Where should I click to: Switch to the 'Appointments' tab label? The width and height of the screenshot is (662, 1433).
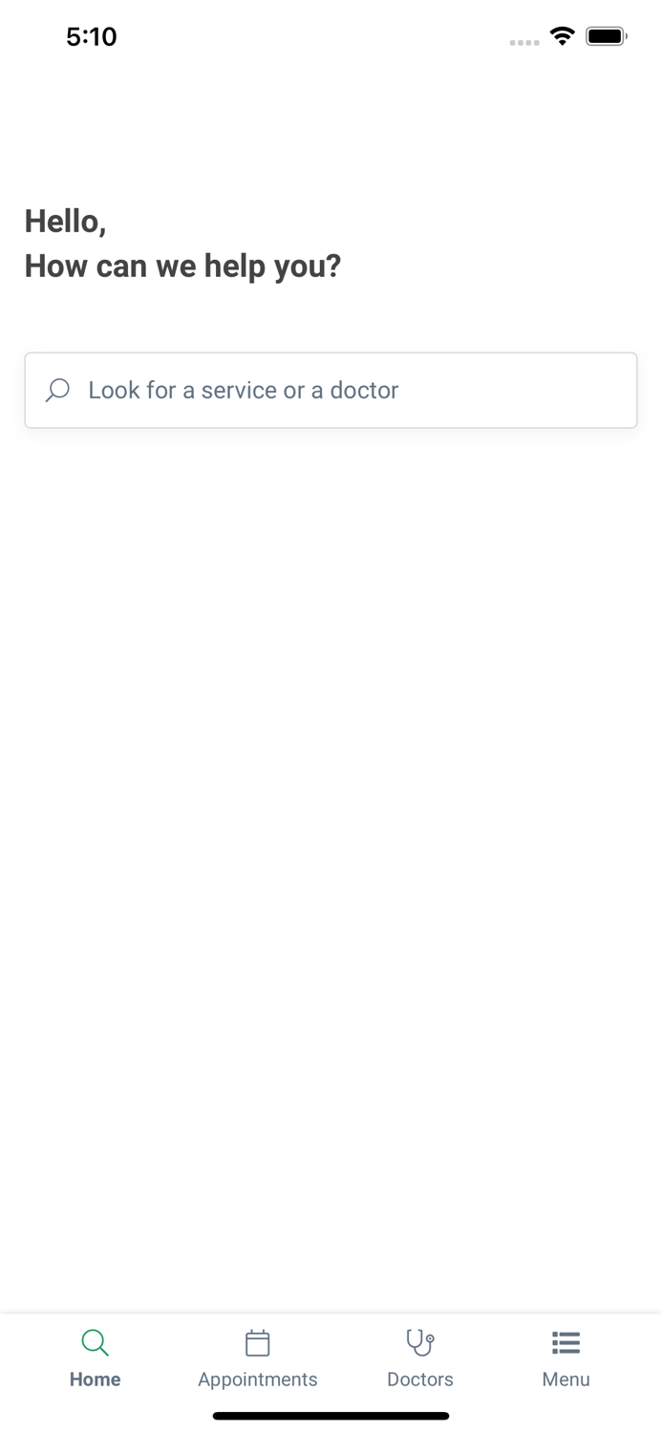tap(258, 1380)
